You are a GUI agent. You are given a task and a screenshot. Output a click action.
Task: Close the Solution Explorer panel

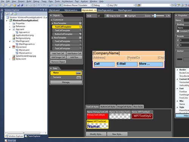tap(46, 10)
